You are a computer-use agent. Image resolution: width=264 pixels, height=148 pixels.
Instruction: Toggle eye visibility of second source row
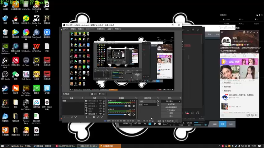tap(101, 103)
